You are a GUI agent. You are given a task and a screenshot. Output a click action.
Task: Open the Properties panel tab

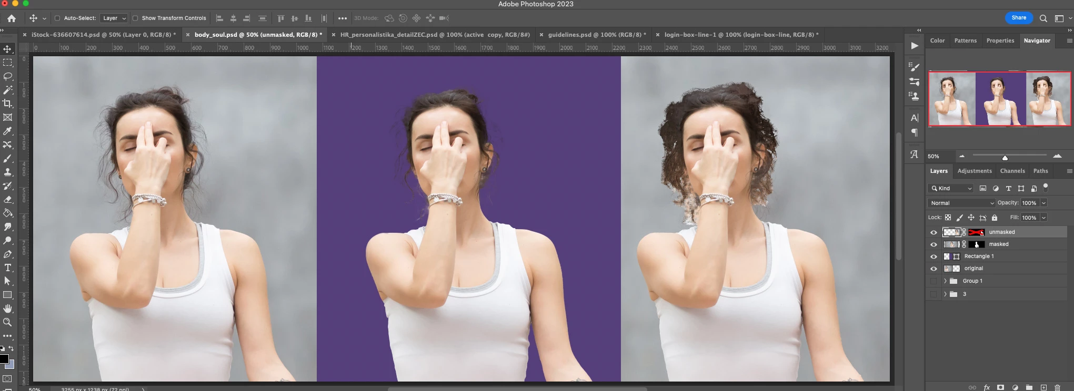click(1000, 40)
